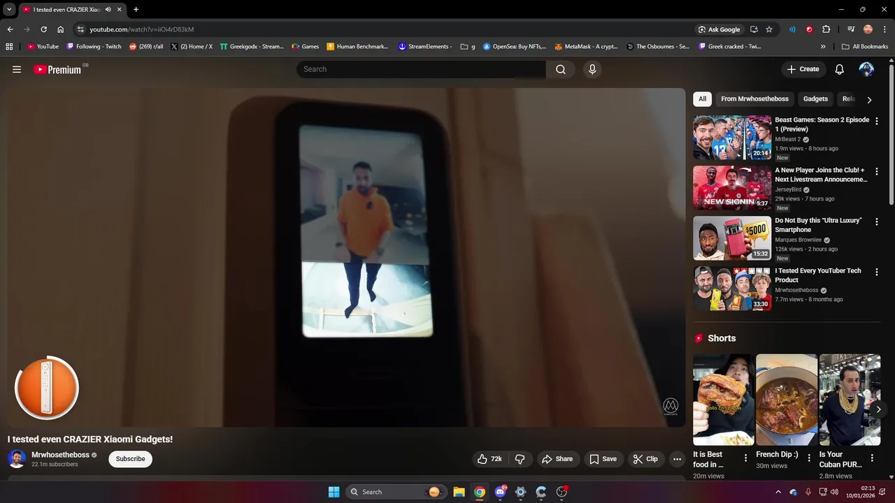Open the Following - Twitch bookmark

click(94, 47)
